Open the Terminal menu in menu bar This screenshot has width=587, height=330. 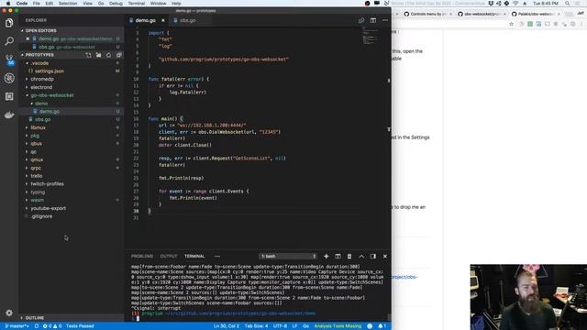[x=137, y=4]
